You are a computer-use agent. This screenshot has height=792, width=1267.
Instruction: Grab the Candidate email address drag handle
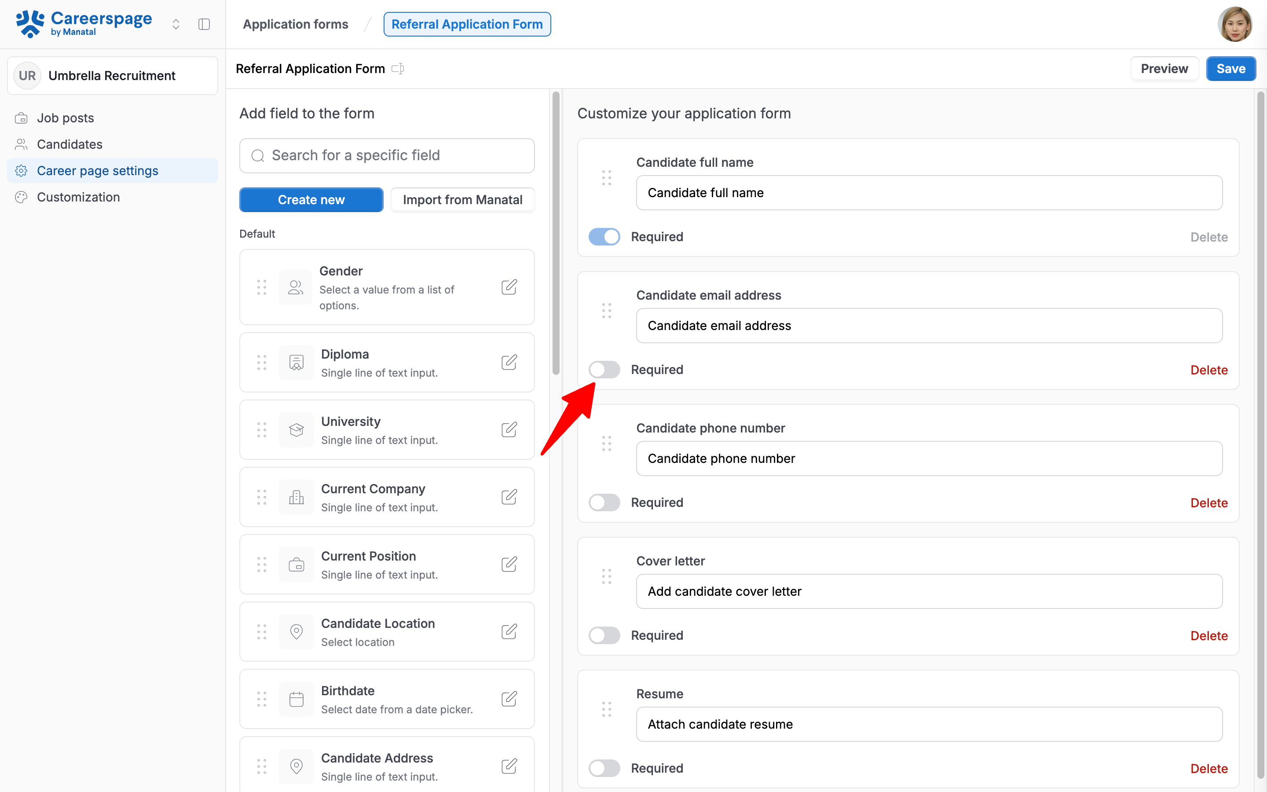click(x=606, y=311)
